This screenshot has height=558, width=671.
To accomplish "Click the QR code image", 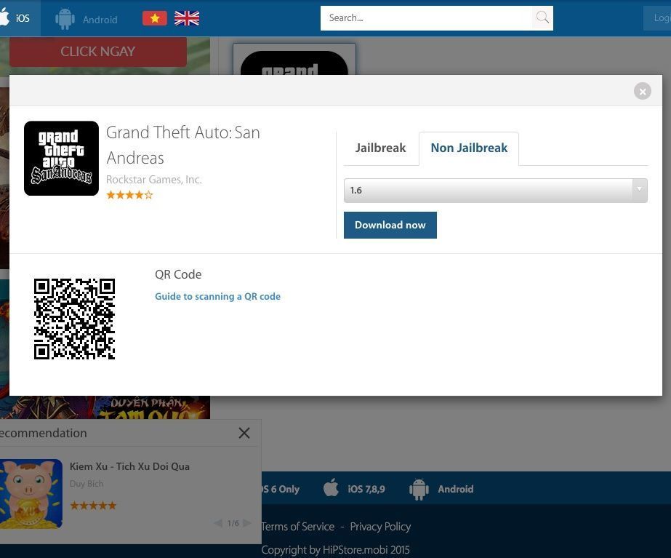I will 73,318.
